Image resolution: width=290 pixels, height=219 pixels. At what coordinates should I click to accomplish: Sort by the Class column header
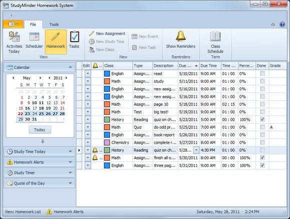point(118,66)
